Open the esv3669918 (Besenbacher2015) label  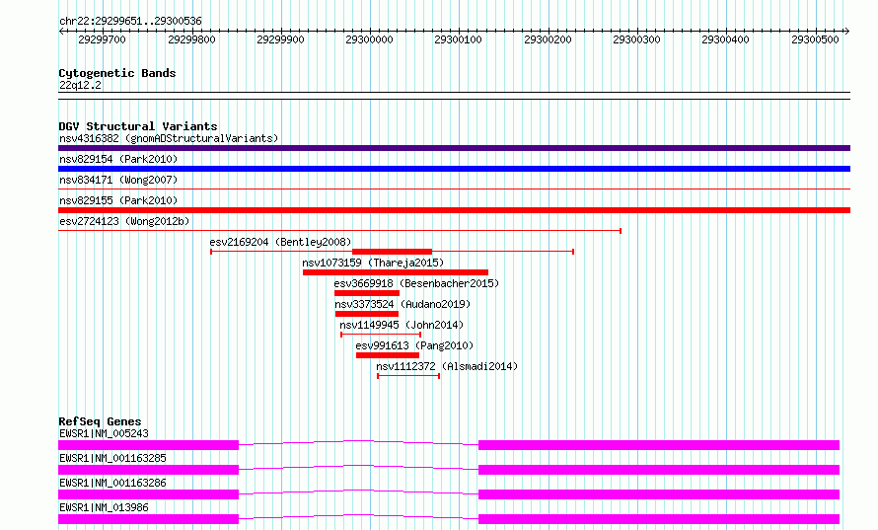[416, 283]
